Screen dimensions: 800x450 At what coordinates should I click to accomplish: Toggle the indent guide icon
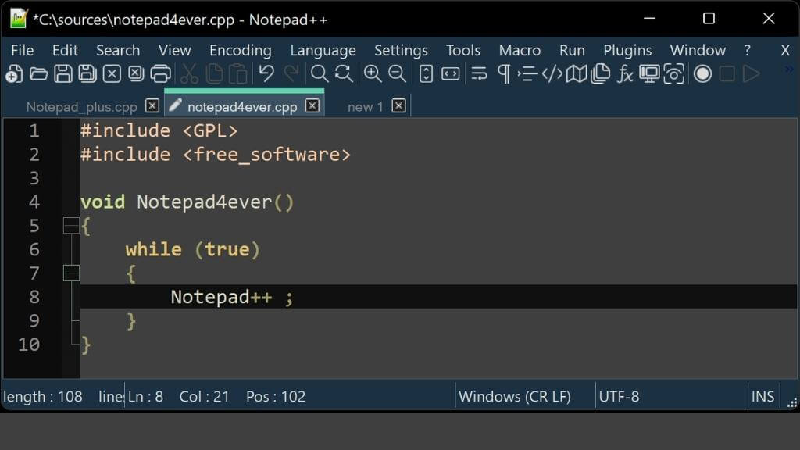[x=527, y=74]
